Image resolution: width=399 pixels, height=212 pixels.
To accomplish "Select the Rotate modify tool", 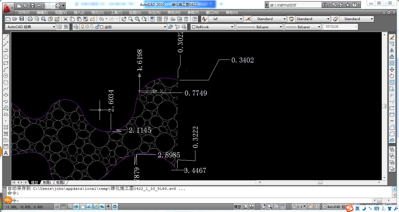I will click(392, 76).
